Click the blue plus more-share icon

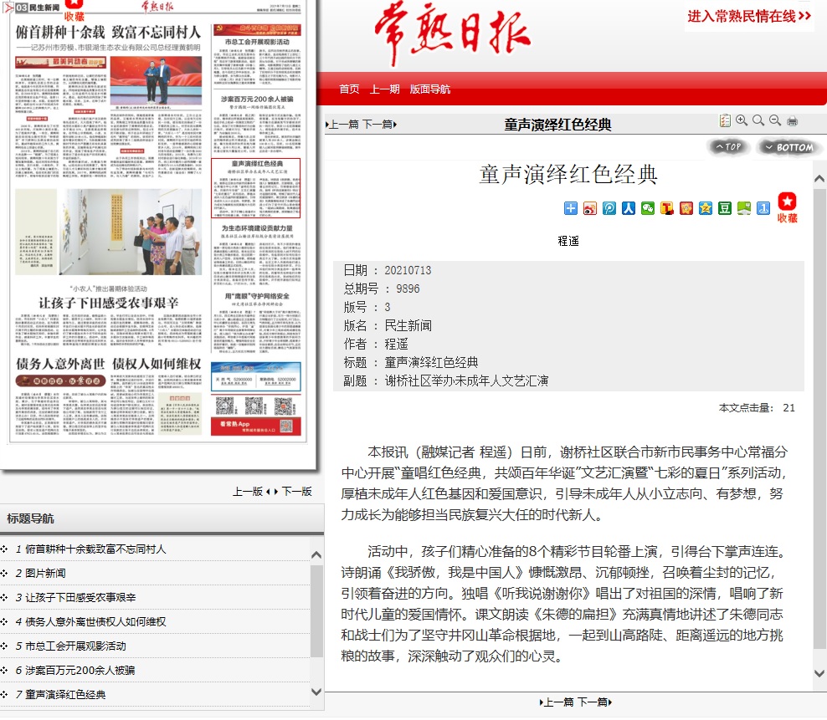coord(571,208)
